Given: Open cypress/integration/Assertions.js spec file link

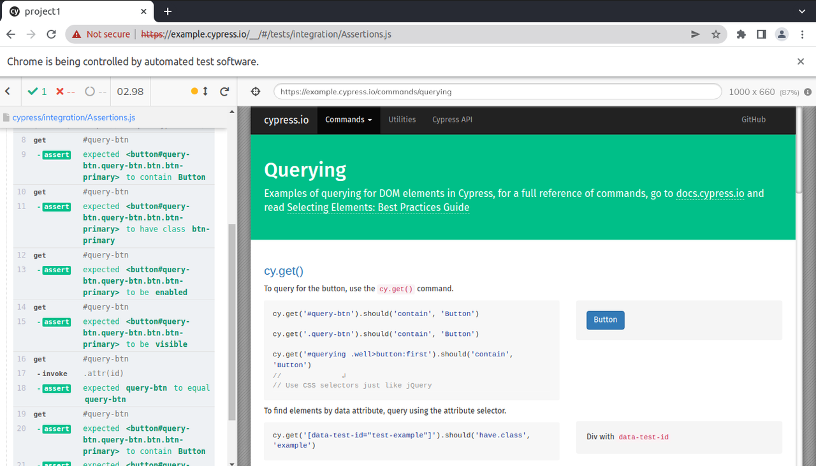Looking at the screenshot, I should click(74, 117).
